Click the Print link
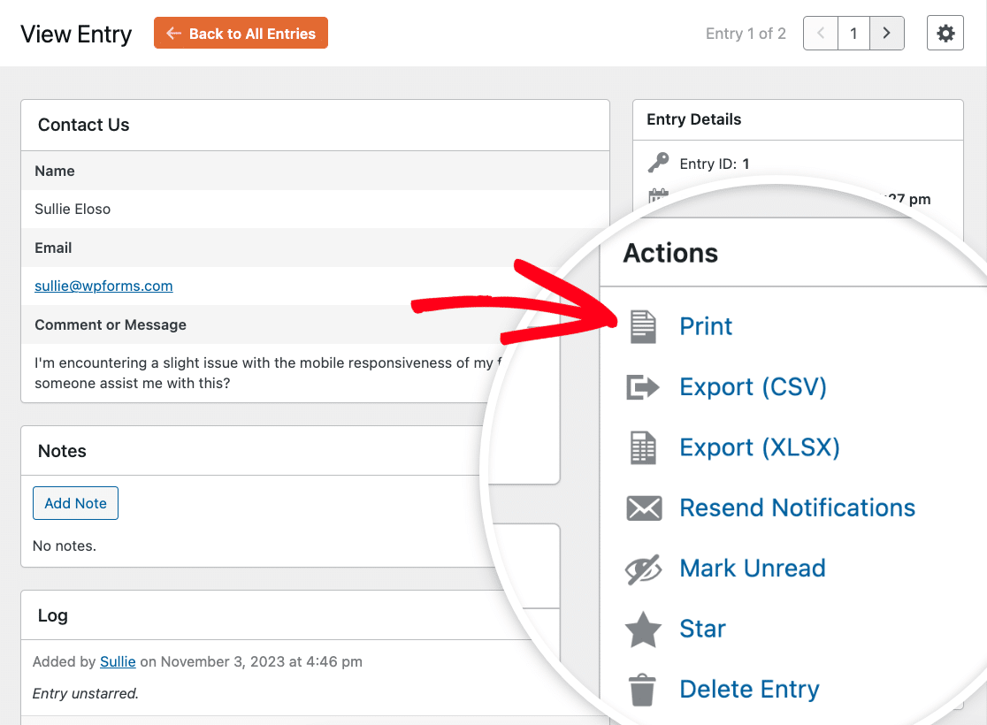Screen dimensions: 987x725 [x=706, y=326]
